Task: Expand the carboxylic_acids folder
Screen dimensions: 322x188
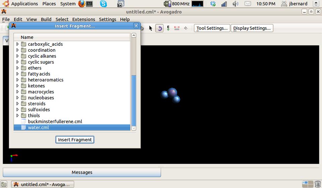Action: point(18,44)
